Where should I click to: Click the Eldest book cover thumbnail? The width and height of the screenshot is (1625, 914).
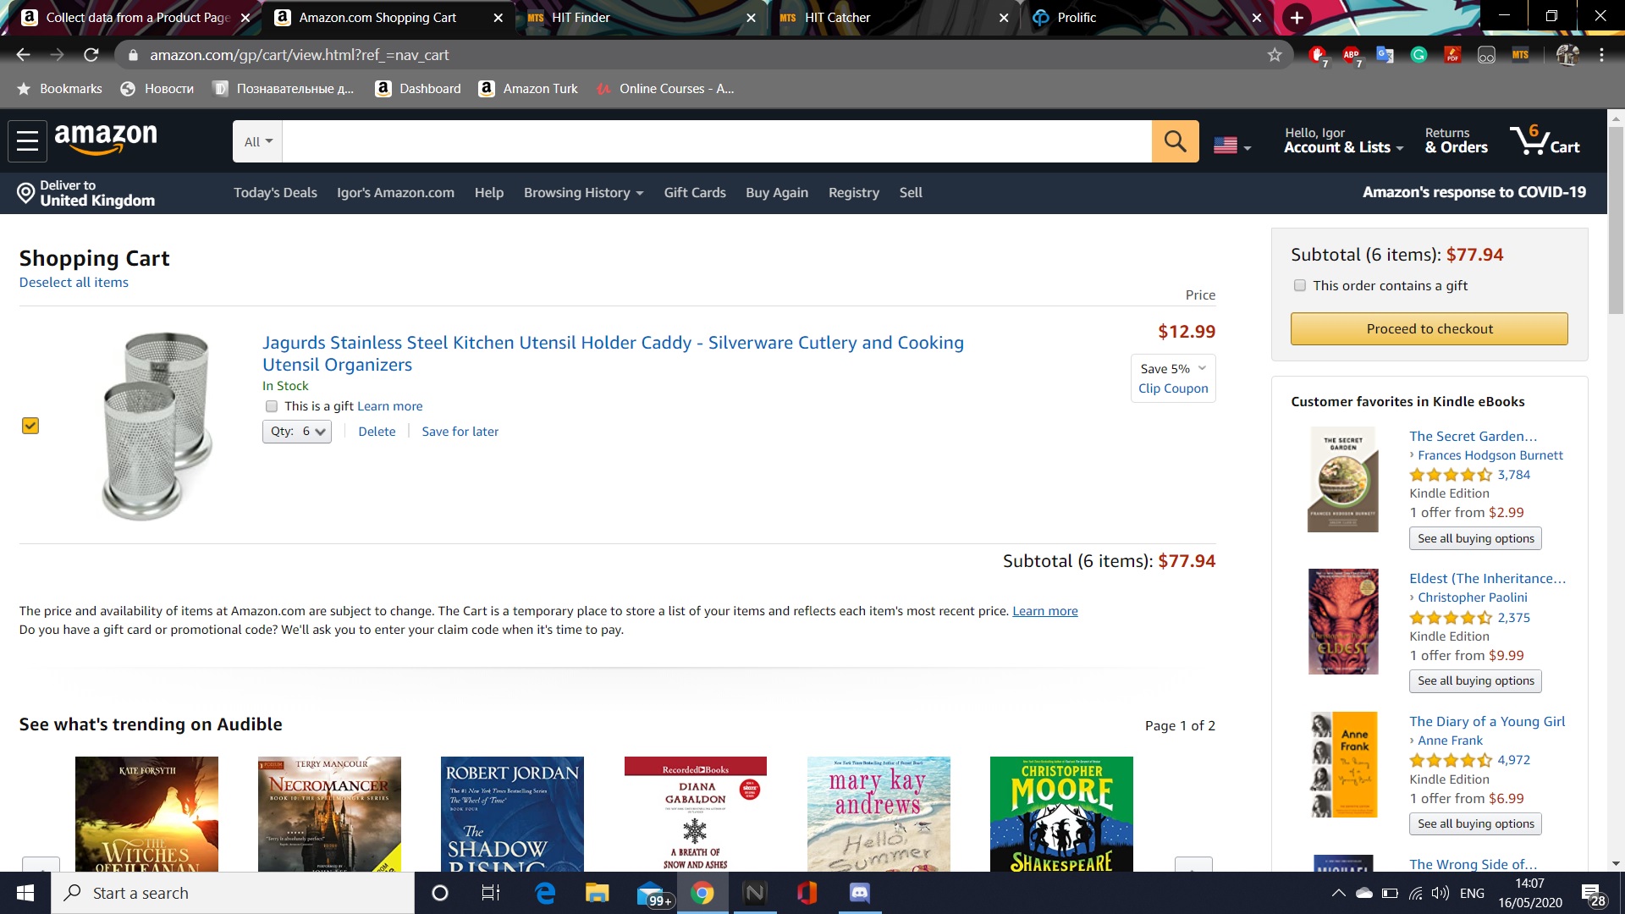click(x=1343, y=622)
